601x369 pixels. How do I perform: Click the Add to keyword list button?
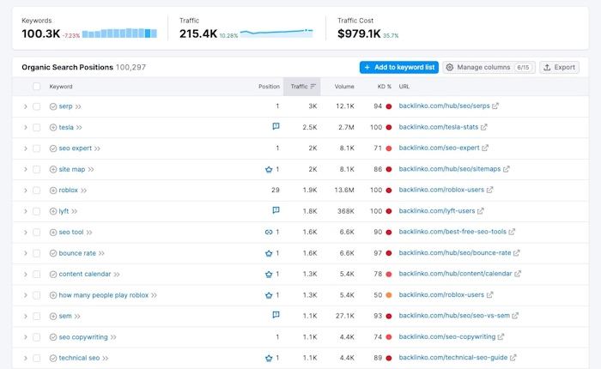[399, 68]
